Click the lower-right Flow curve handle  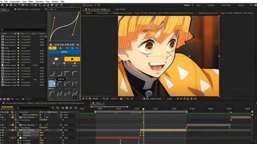pyautogui.click(x=73, y=35)
